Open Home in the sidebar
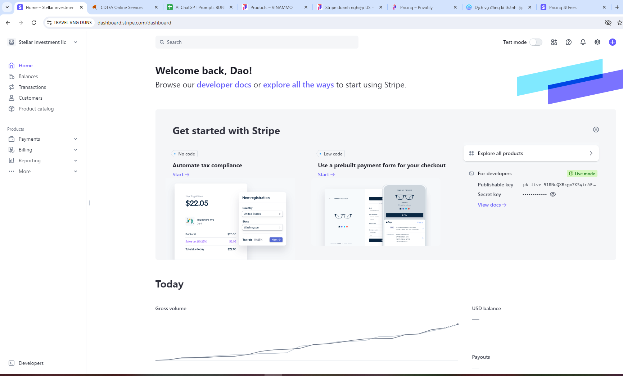The height and width of the screenshot is (376, 623). click(26, 65)
